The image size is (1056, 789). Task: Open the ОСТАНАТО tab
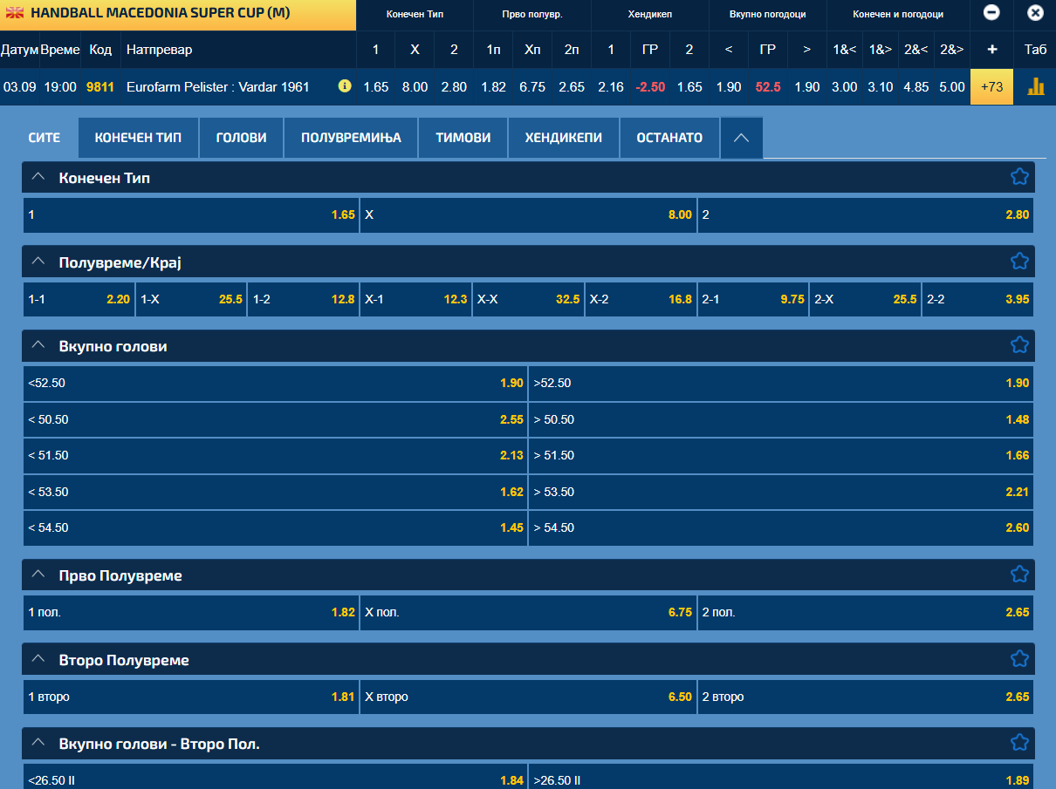tap(669, 138)
